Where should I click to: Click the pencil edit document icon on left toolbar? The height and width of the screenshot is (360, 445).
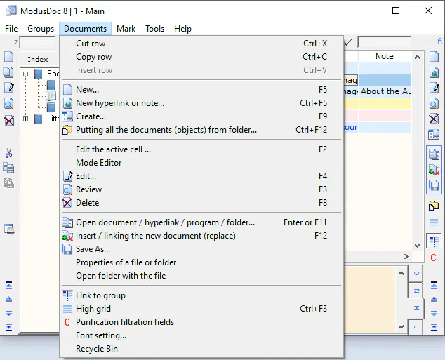(x=9, y=88)
